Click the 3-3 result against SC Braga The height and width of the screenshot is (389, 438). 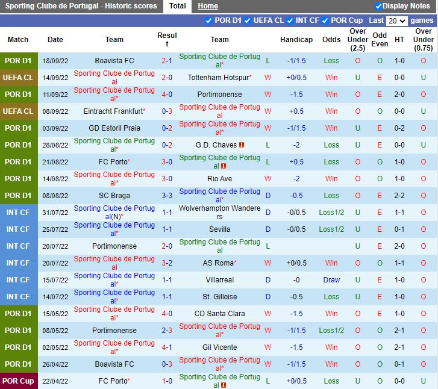167,196
